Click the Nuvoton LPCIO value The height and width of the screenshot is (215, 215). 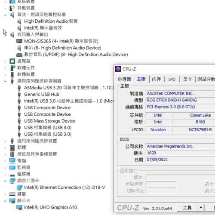click(x=158, y=130)
